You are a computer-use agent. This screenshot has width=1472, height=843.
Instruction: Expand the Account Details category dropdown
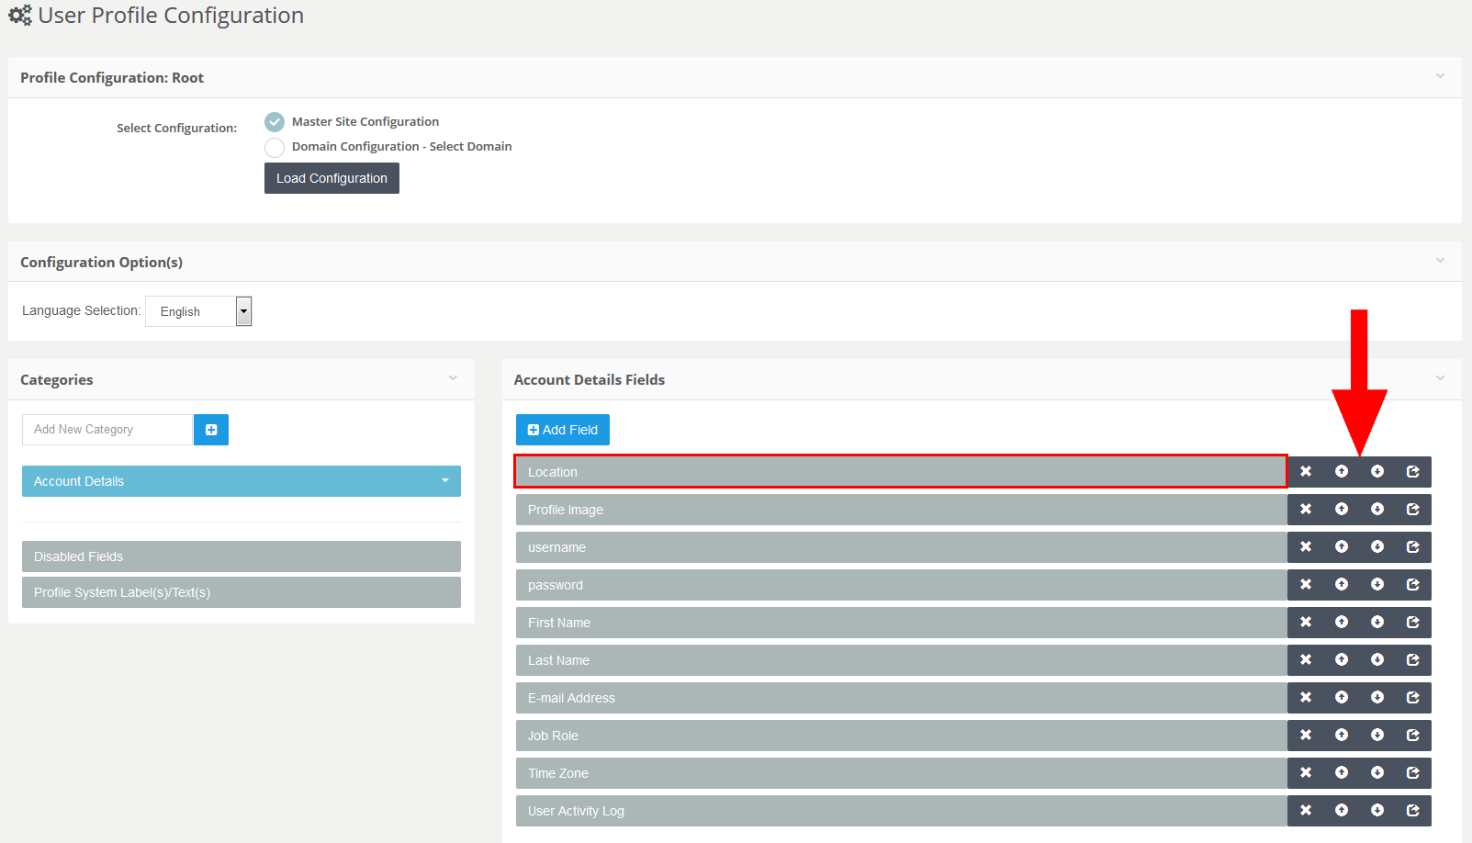(445, 480)
